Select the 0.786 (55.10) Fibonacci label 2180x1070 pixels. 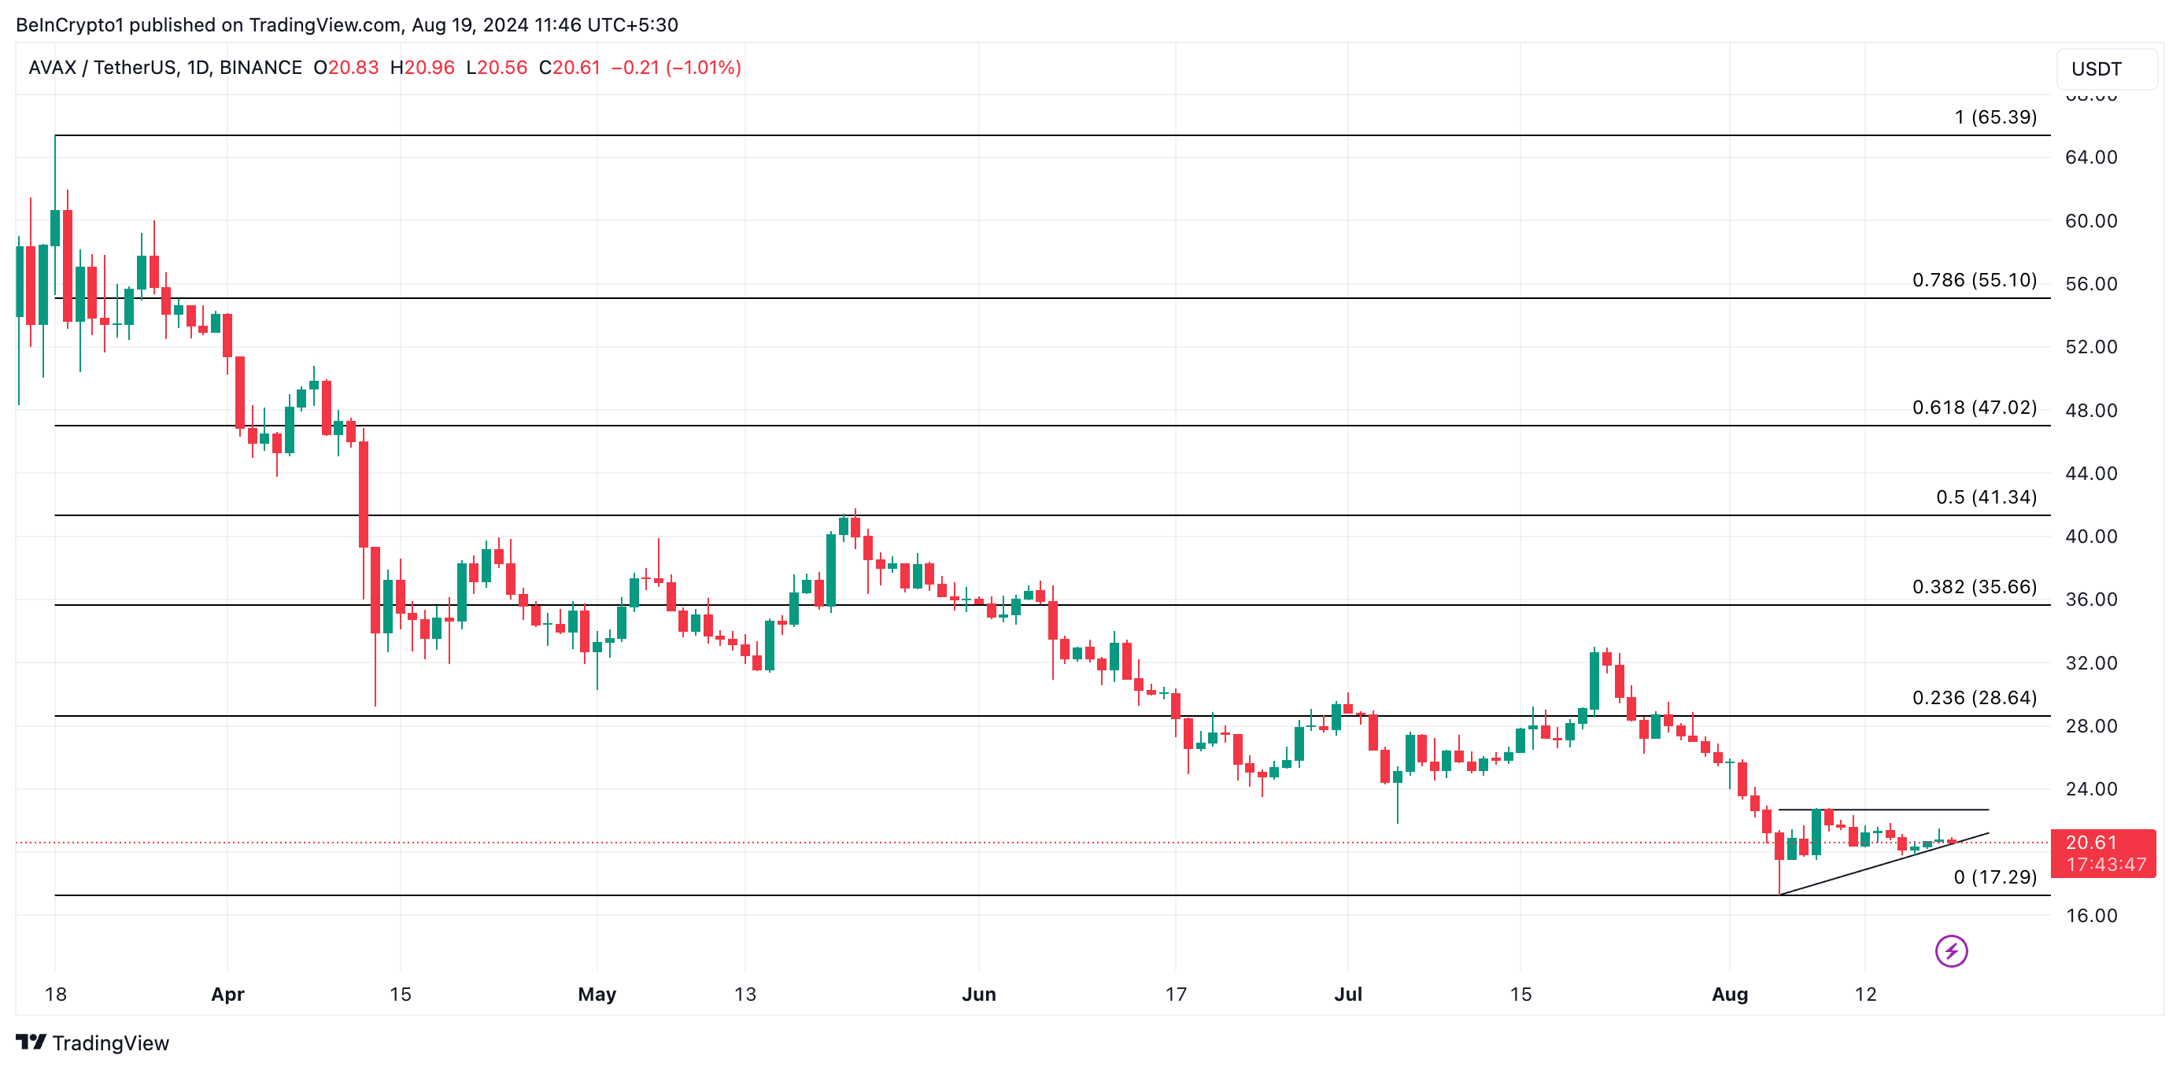1974,280
